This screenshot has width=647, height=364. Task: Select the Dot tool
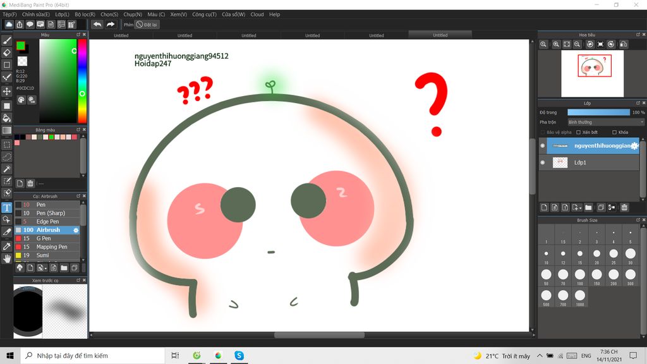pos(6,65)
